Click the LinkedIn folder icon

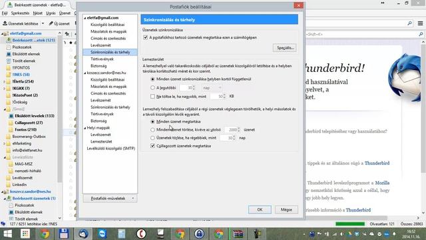(x=9, y=185)
